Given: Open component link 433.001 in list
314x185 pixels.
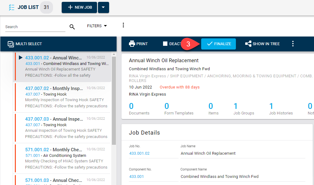Looking at the screenshot, I should (x=33, y=63).
